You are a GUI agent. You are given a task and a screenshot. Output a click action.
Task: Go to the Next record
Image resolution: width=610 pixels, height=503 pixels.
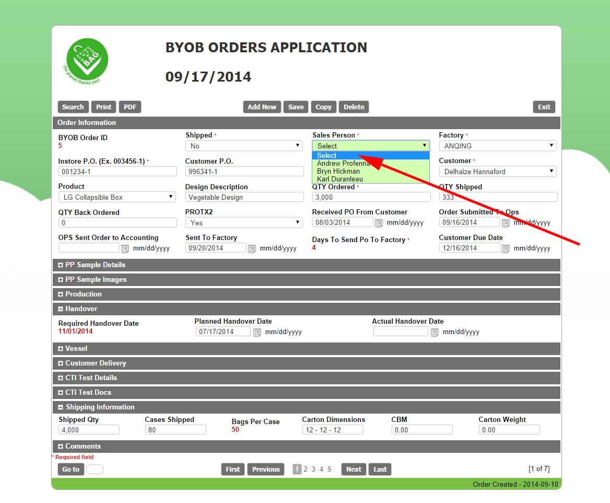tap(354, 470)
